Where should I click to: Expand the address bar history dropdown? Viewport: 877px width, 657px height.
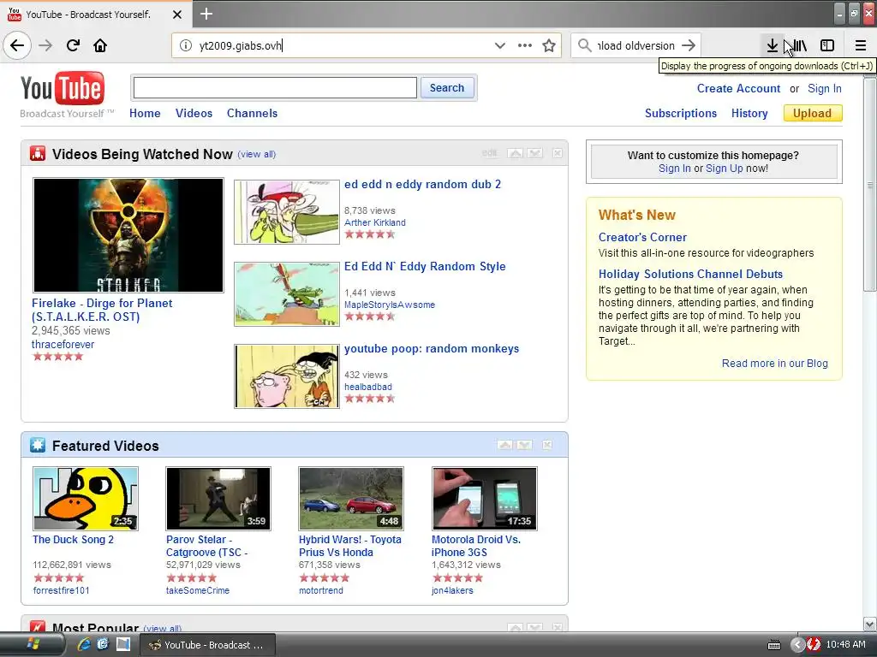point(500,45)
